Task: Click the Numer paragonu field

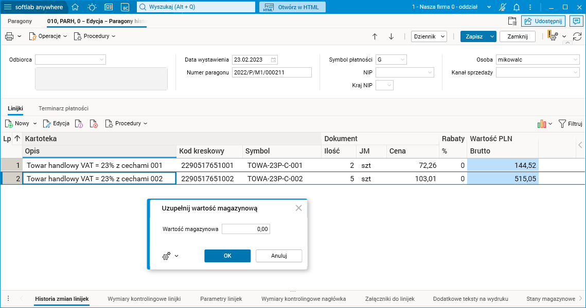Action: [x=272, y=72]
